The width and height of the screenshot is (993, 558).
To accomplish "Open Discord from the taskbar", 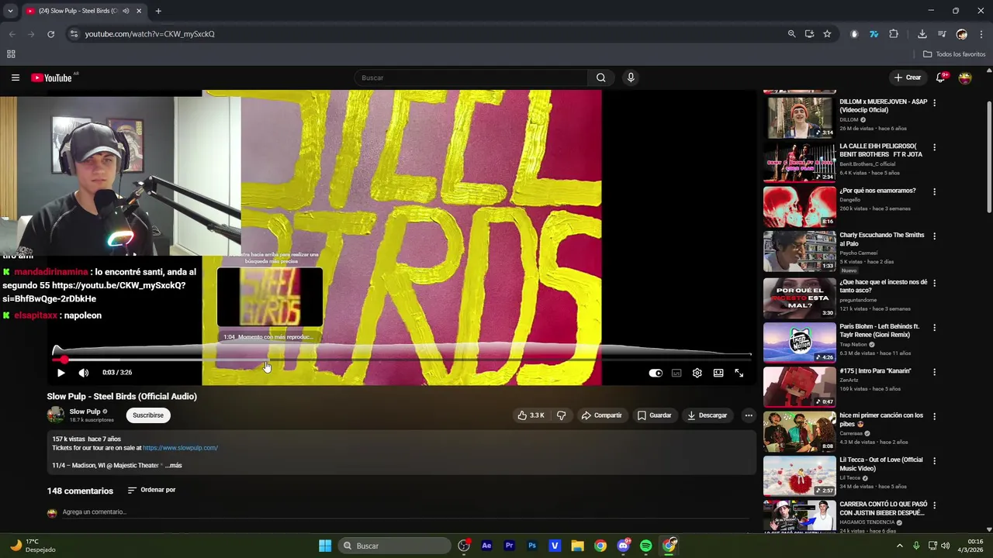I will (623, 546).
